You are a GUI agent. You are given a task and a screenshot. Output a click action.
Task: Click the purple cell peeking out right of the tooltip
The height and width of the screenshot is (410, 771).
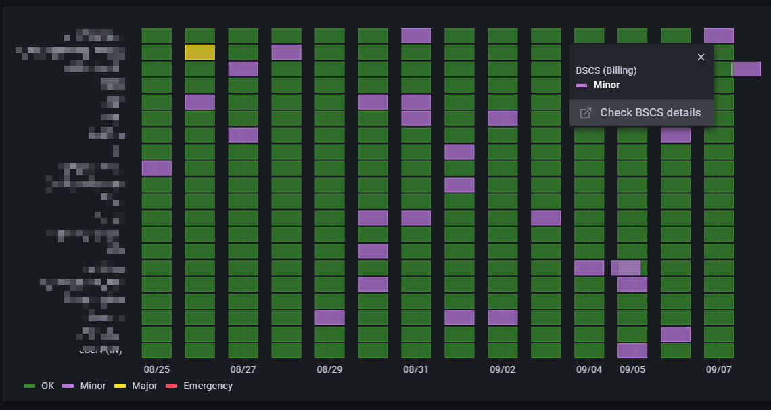(x=747, y=68)
